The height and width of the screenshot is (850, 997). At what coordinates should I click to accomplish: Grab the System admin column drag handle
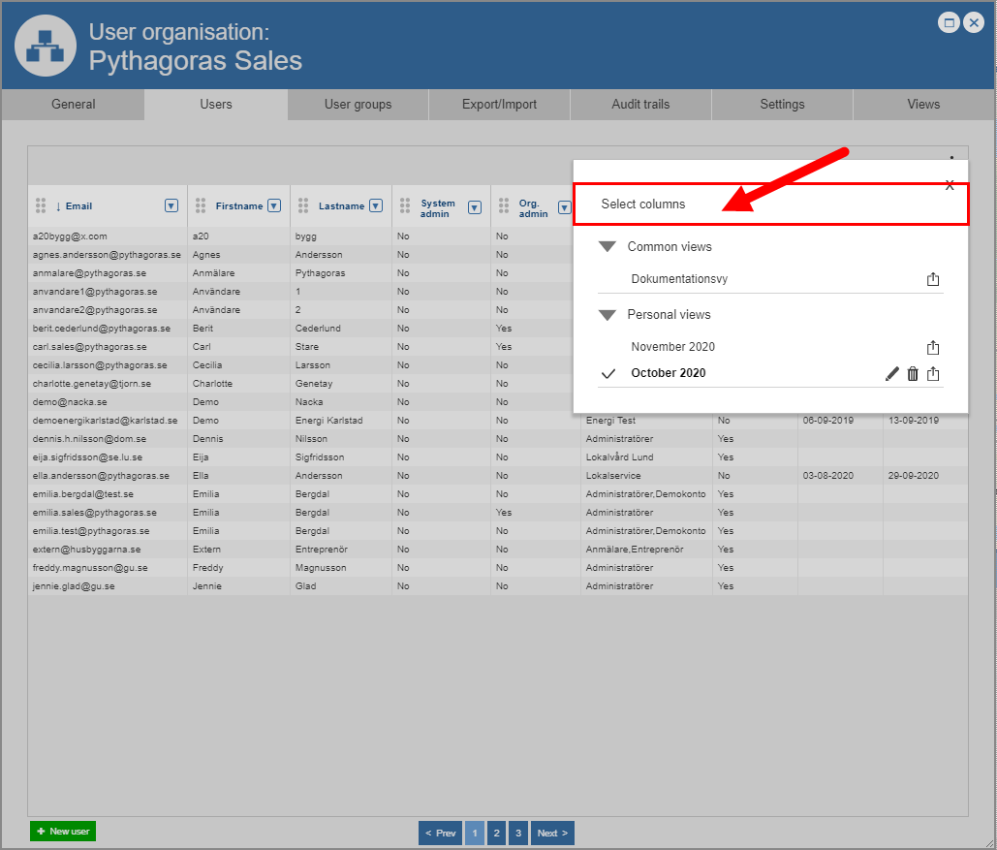(405, 205)
